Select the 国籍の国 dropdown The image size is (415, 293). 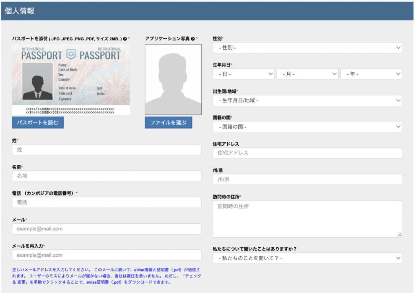(307, 127)
